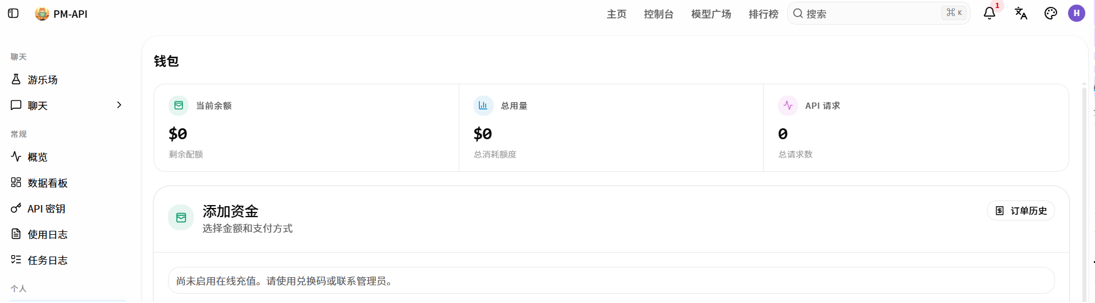Screen dimensions: 1095x303
Task: Open the language translation switcher
Action: coord(1020,13)
